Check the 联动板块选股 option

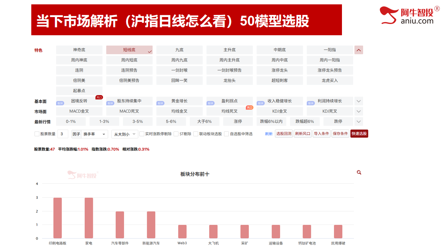[196, 134]
